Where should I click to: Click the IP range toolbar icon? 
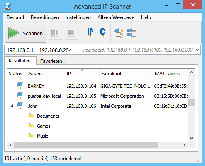90,33
